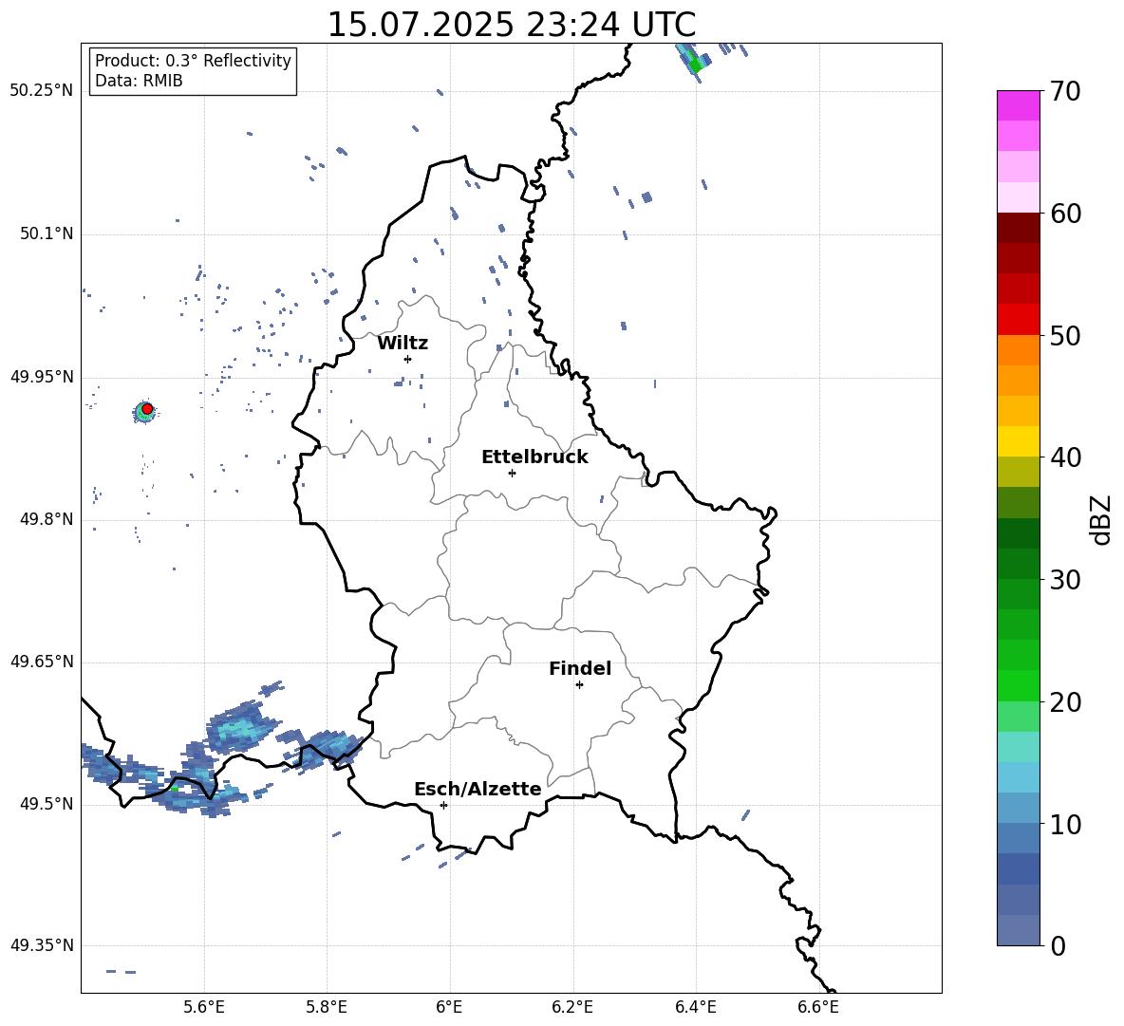Click the title 15.07.2025 23:24 UTC
The width and height of the screenshot is (1124, 1026).
[x=511, y=24]
